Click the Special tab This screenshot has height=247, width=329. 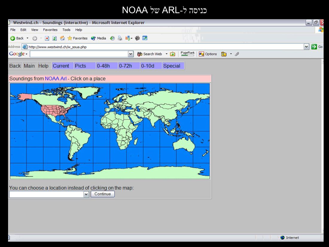pos(173,66)
